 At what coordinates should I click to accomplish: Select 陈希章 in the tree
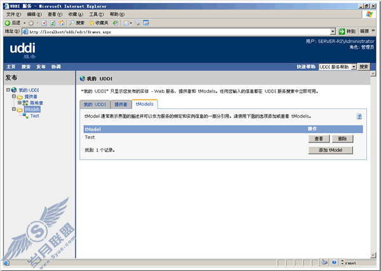[x=36, y=103]
